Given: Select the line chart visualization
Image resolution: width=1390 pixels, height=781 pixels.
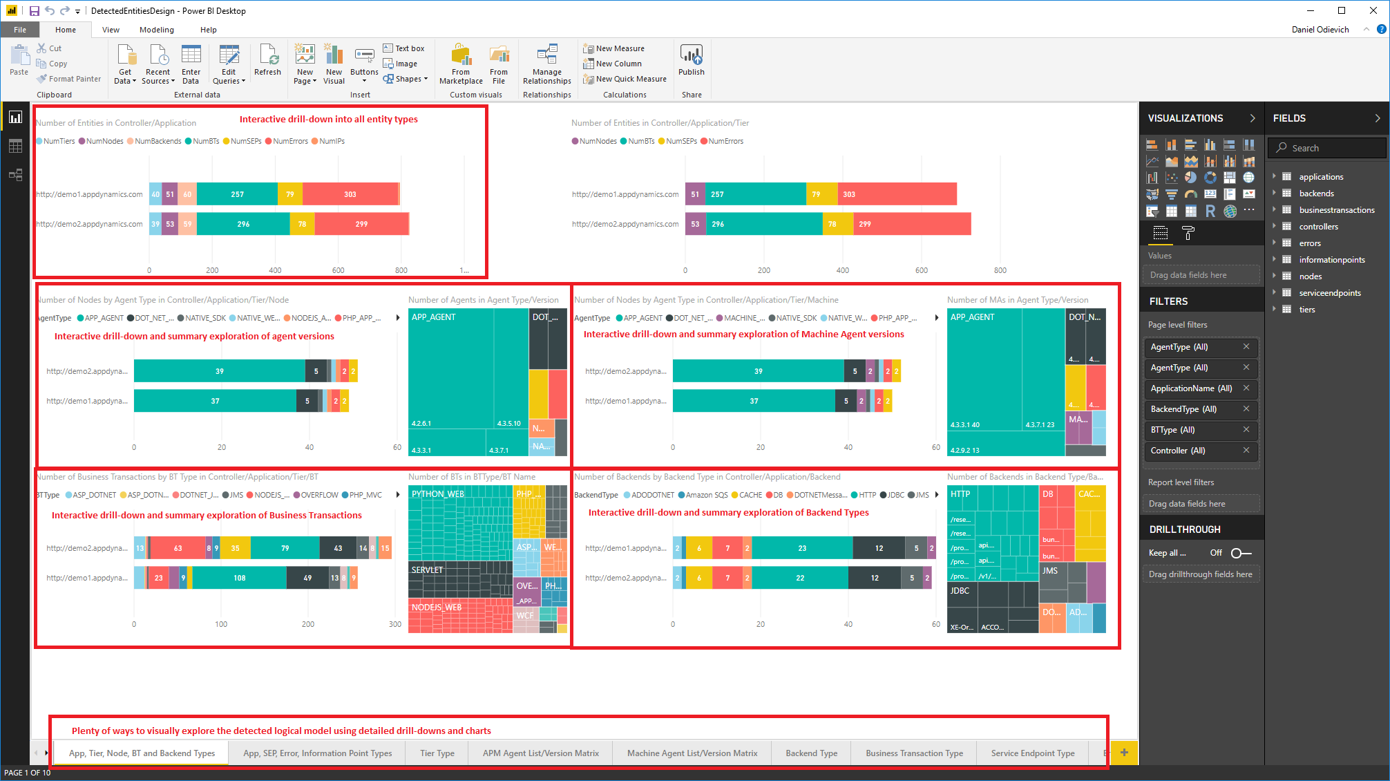Looking at the screenshot, I should pyautogui.click(x=1152, y=161).
